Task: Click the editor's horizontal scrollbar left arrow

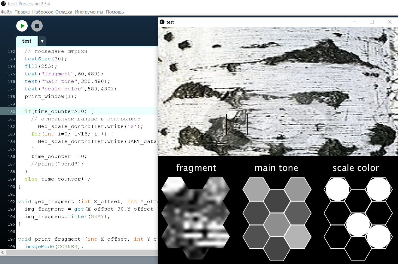Action: click(3, 253)
